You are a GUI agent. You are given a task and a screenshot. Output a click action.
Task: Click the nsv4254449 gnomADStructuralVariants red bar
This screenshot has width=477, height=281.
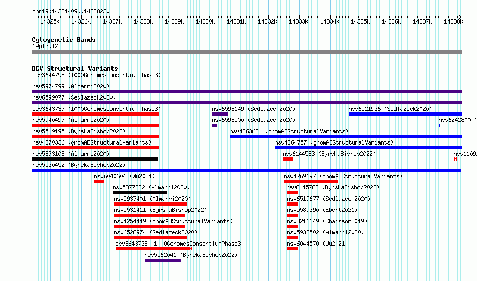click(x=150, y=226)
